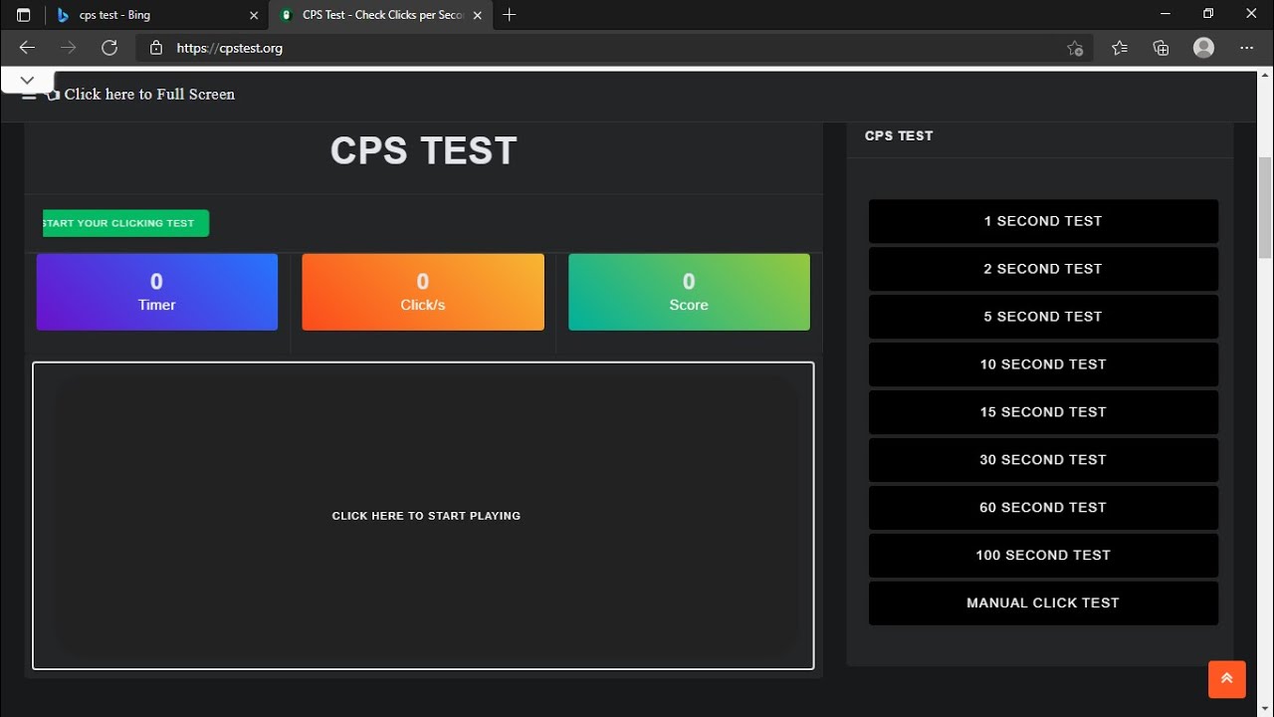Click the orange scroll-to-top arrow button

click(x=1226, y=679)
